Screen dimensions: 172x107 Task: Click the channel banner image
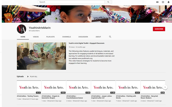tap(87, 14)
